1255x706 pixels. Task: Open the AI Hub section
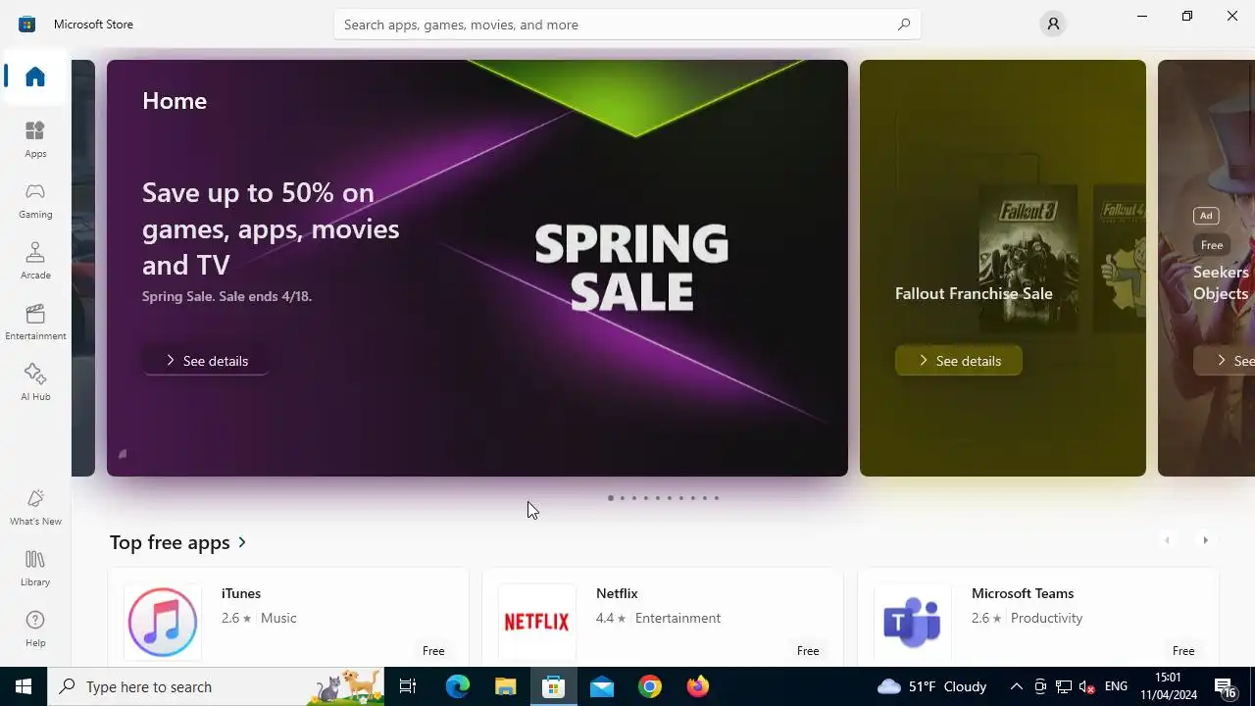[35, 382]
